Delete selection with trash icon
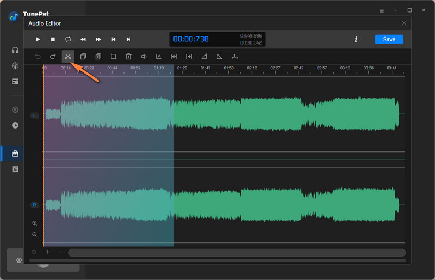This screenshot has height=280, width=435. tap(129, 56)
